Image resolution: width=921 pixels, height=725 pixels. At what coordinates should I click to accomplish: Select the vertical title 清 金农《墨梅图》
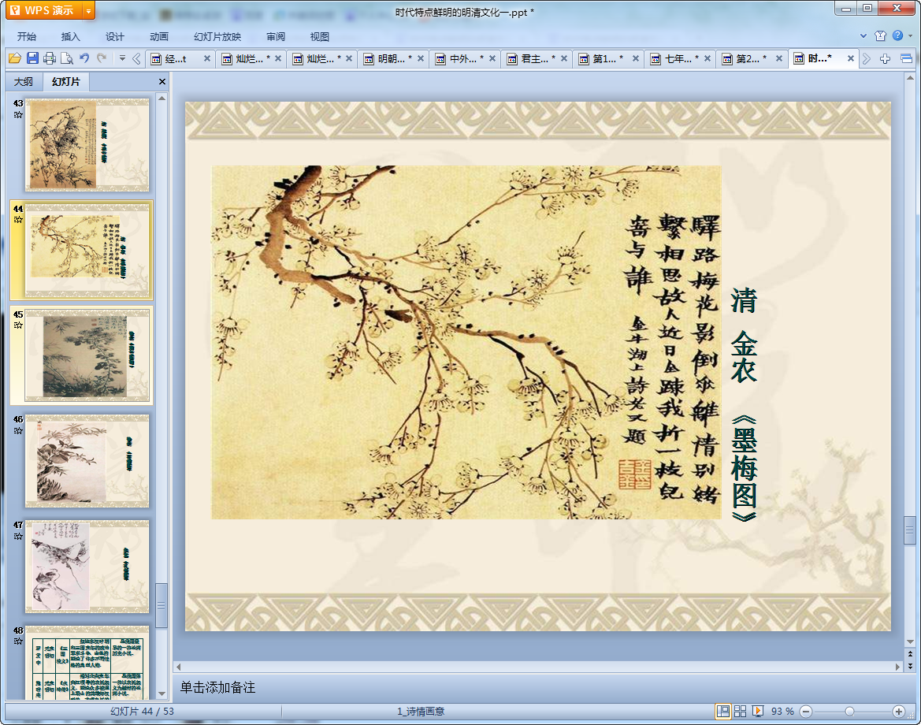744,404
